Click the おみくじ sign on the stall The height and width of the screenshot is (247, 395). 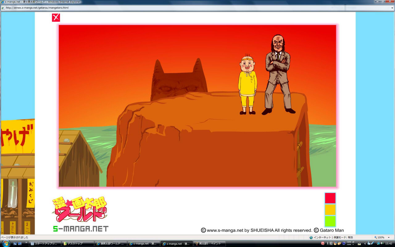coord(31,193)
